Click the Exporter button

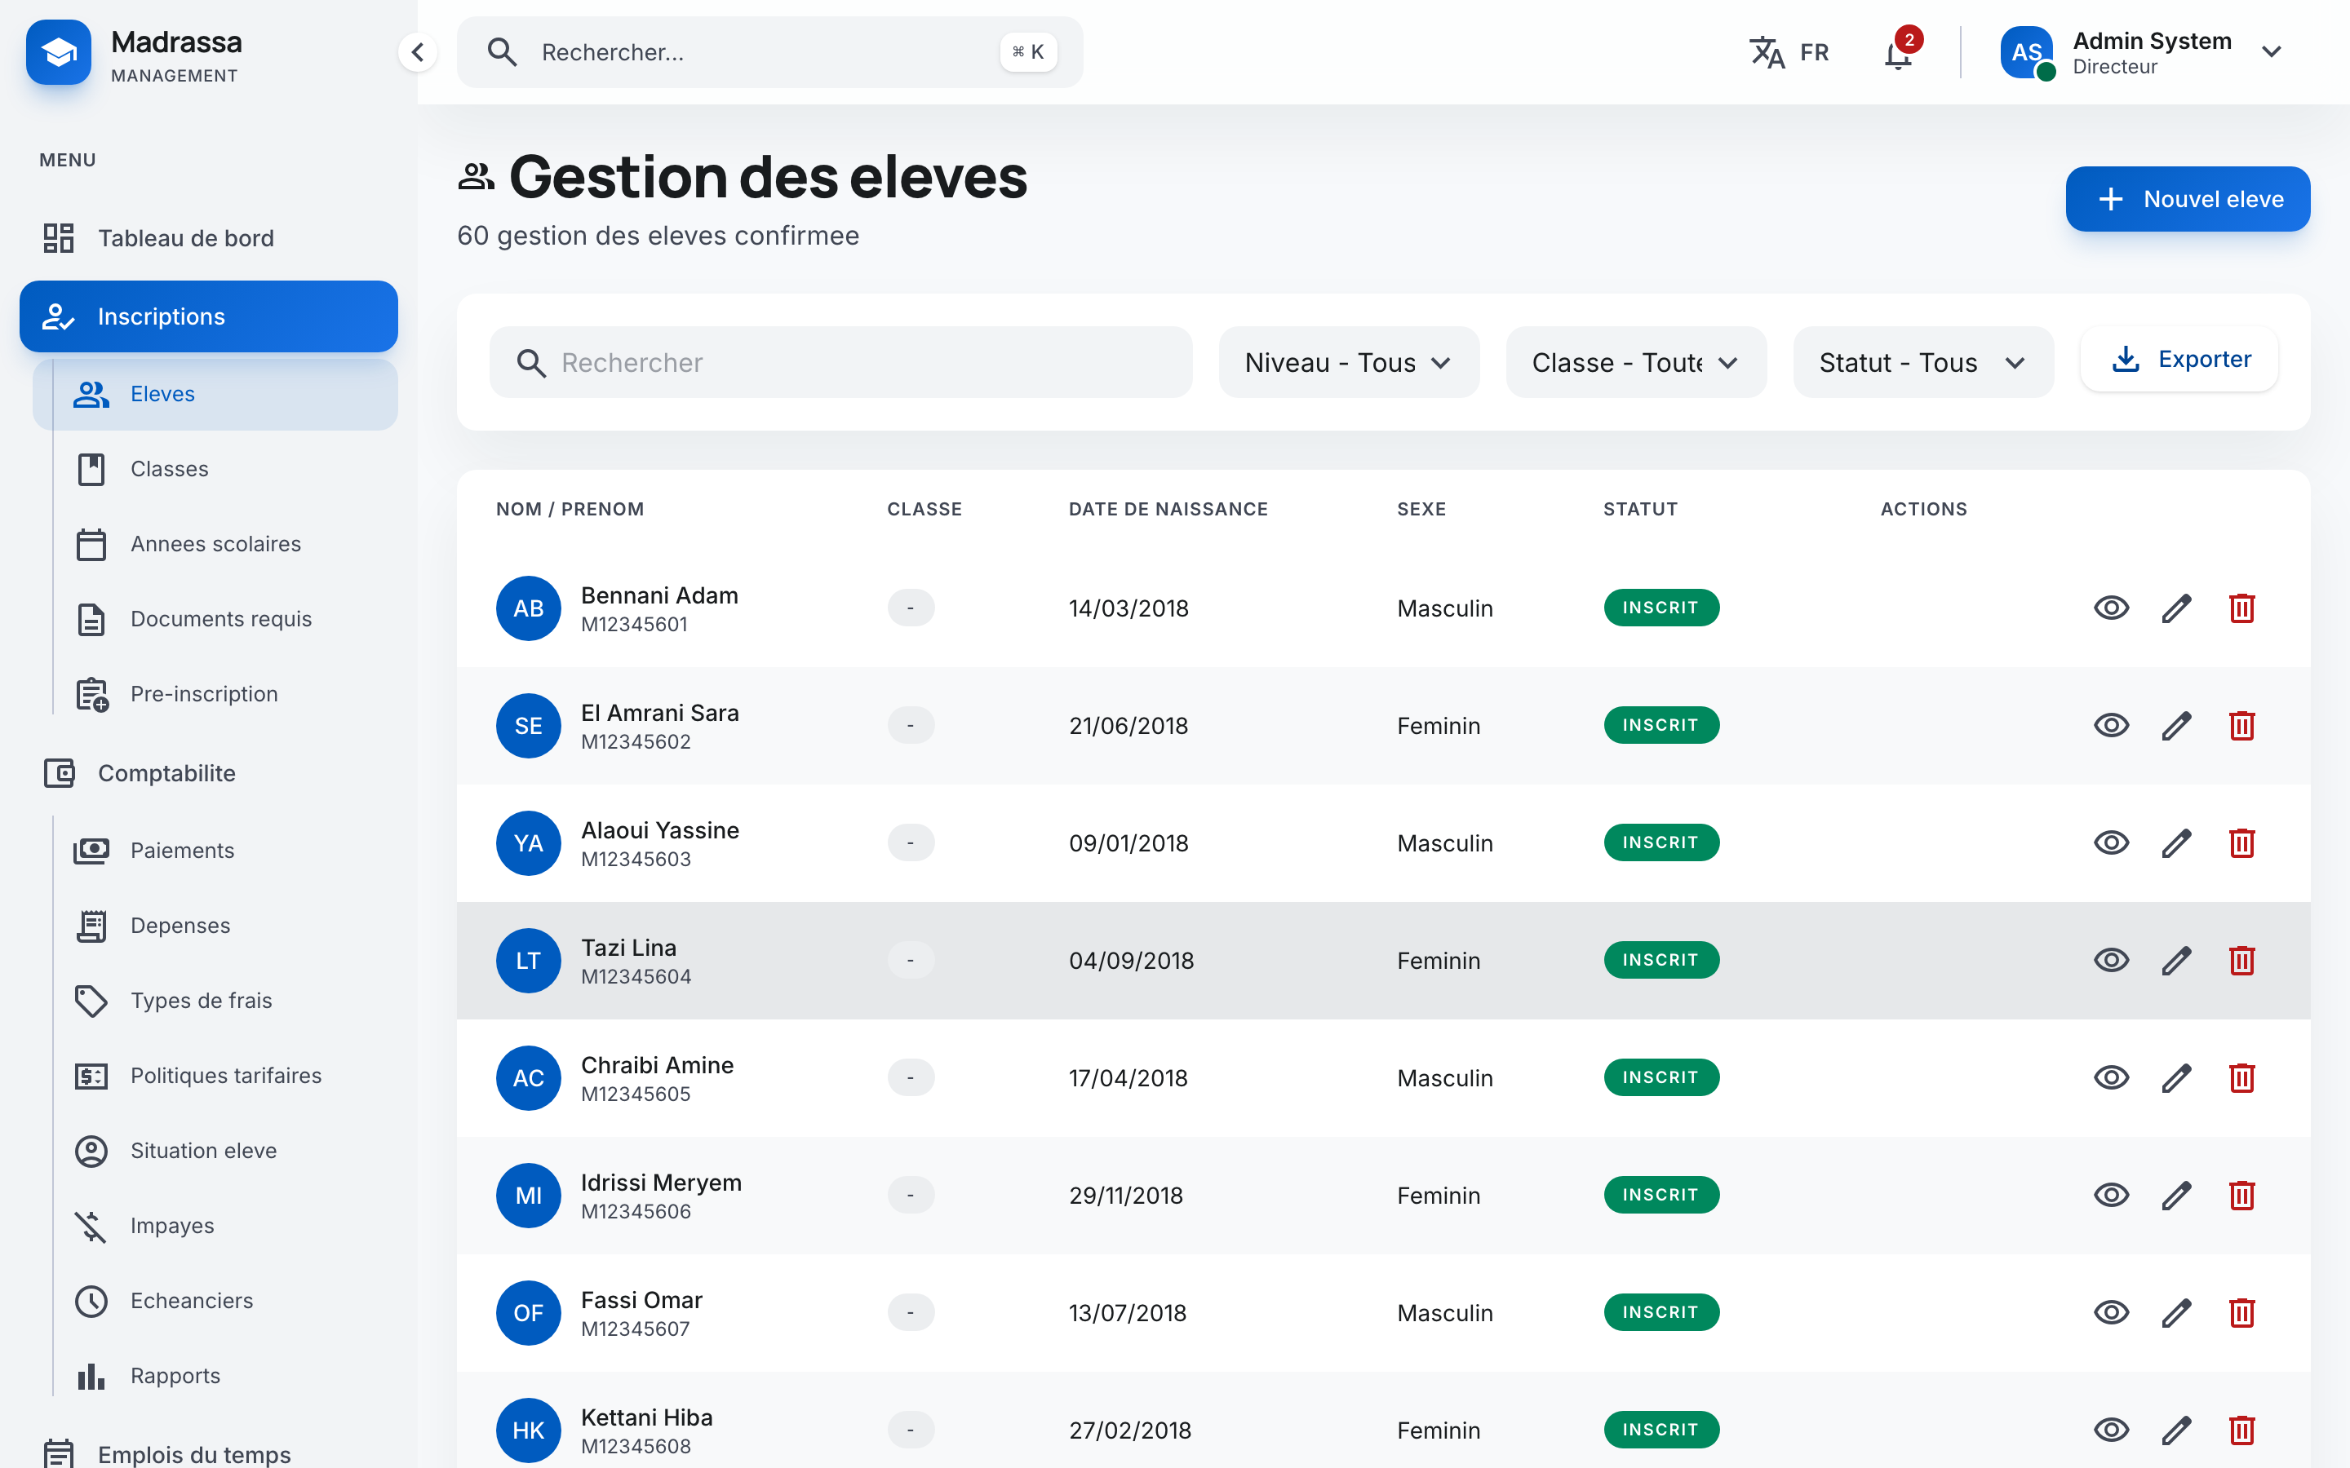tap(2179, 360)
